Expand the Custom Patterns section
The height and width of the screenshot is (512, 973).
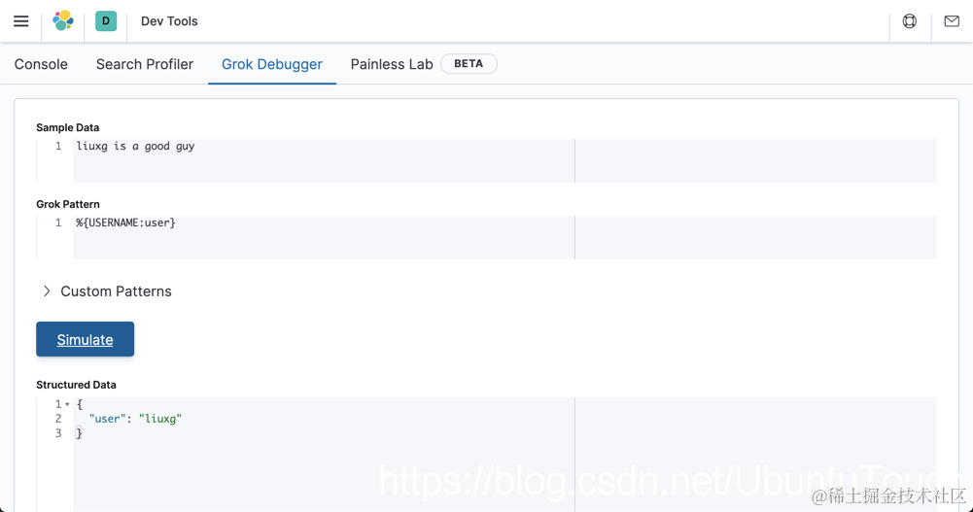(x=107, y=291)
